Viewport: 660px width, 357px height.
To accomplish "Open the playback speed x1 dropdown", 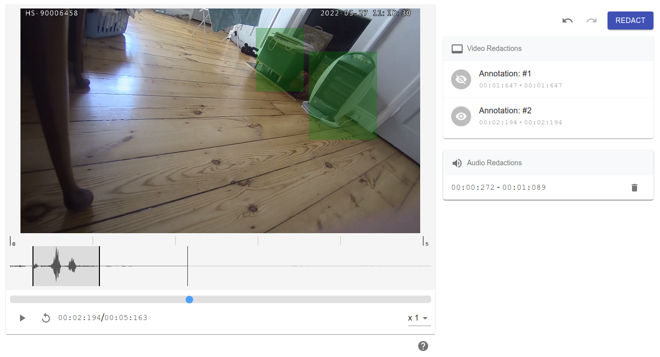I will pyautogui.click(x=419, y=318).
